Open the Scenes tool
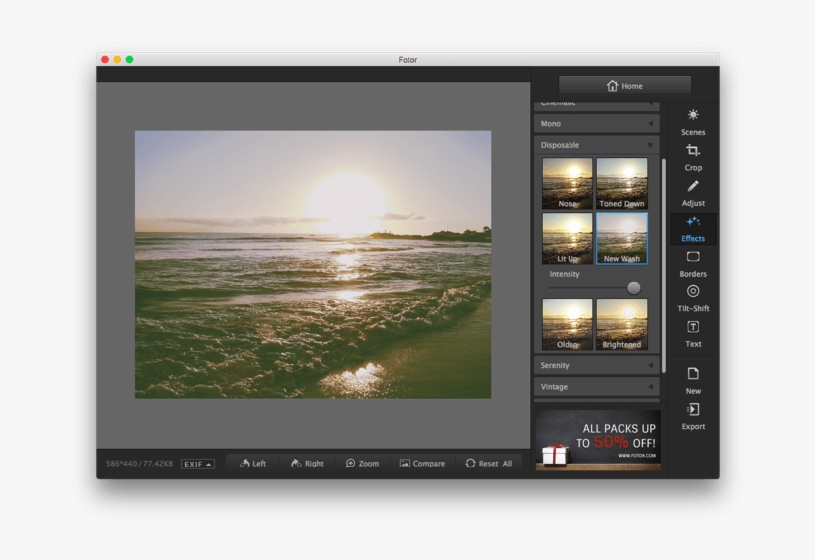The width and height of the screenshot is (815, 560). click(693, 122)
